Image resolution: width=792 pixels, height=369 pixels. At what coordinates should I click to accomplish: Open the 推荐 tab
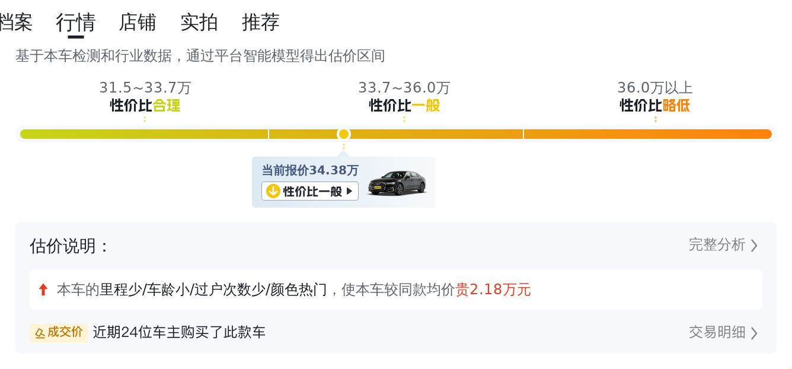(x=260, y=23)
